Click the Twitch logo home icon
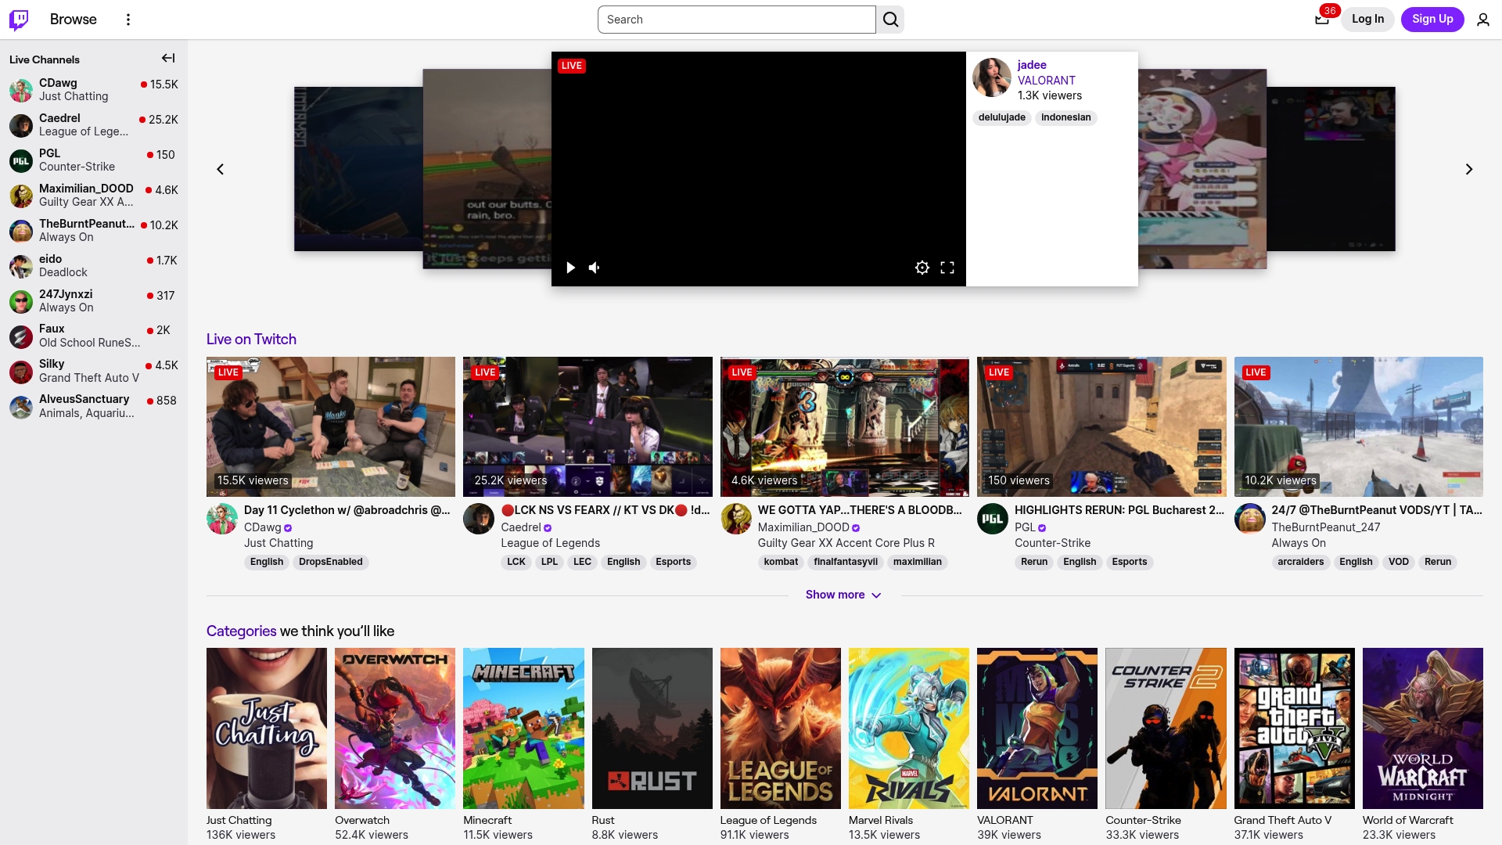 pos(19,20)
